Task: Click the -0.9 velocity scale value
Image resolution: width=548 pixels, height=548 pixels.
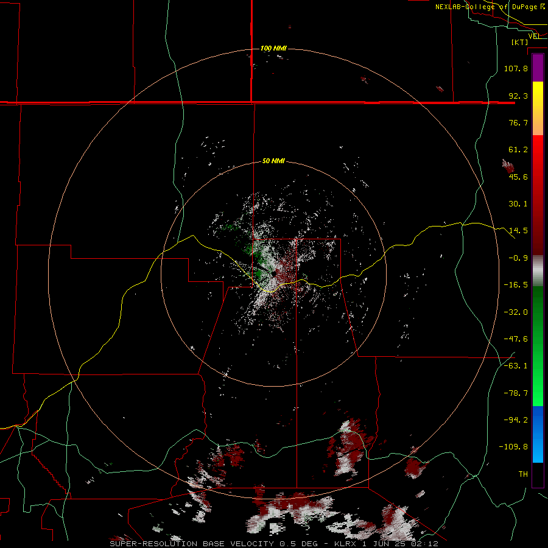Action: click(x=518, y=258)
